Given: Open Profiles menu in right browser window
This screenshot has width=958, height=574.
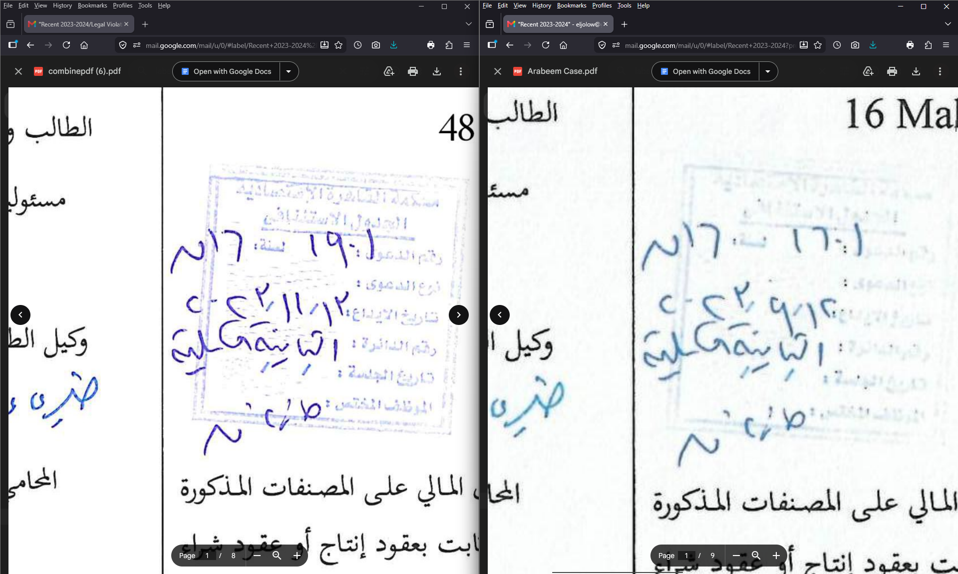Looking at the screenshot, I should point(602,5).
